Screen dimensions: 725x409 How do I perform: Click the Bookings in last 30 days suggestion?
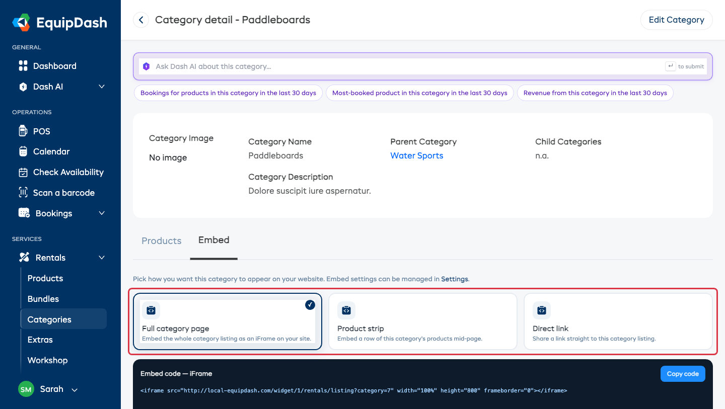pyautogui.click(x=228, y=93)
